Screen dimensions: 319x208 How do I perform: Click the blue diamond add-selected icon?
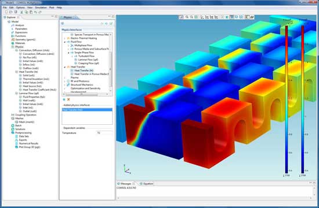[64, 99]
